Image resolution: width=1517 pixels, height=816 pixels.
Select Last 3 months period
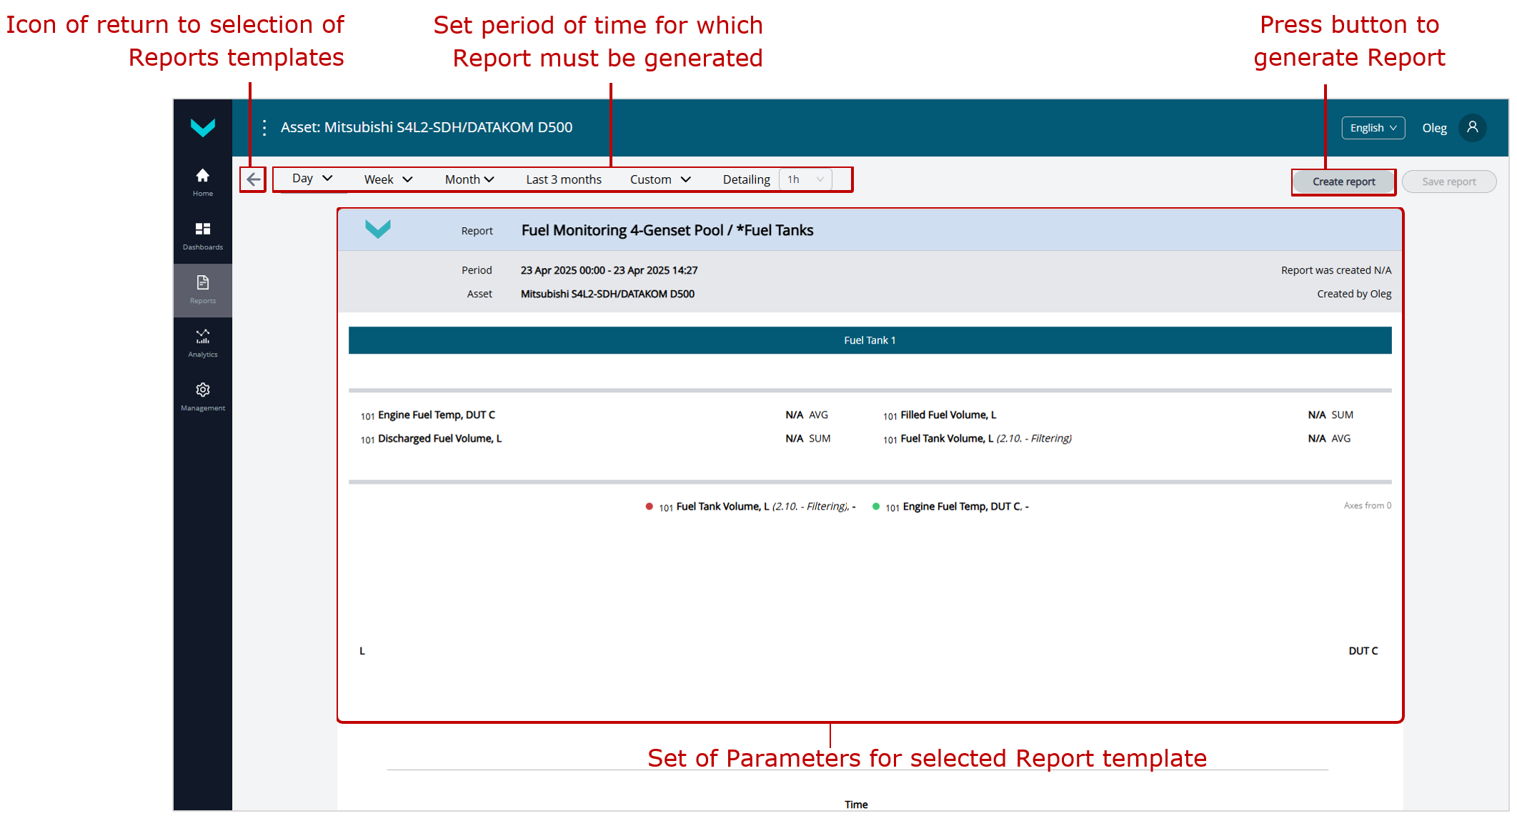point(563,179)
